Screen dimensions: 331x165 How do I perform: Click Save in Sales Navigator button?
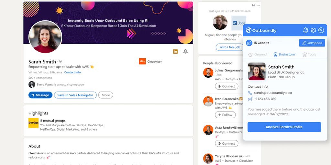click(75, 95)
